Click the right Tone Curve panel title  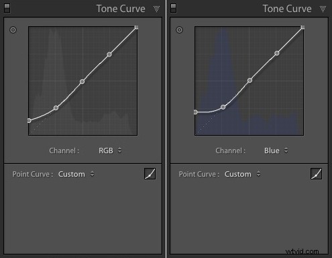(287, 9)
